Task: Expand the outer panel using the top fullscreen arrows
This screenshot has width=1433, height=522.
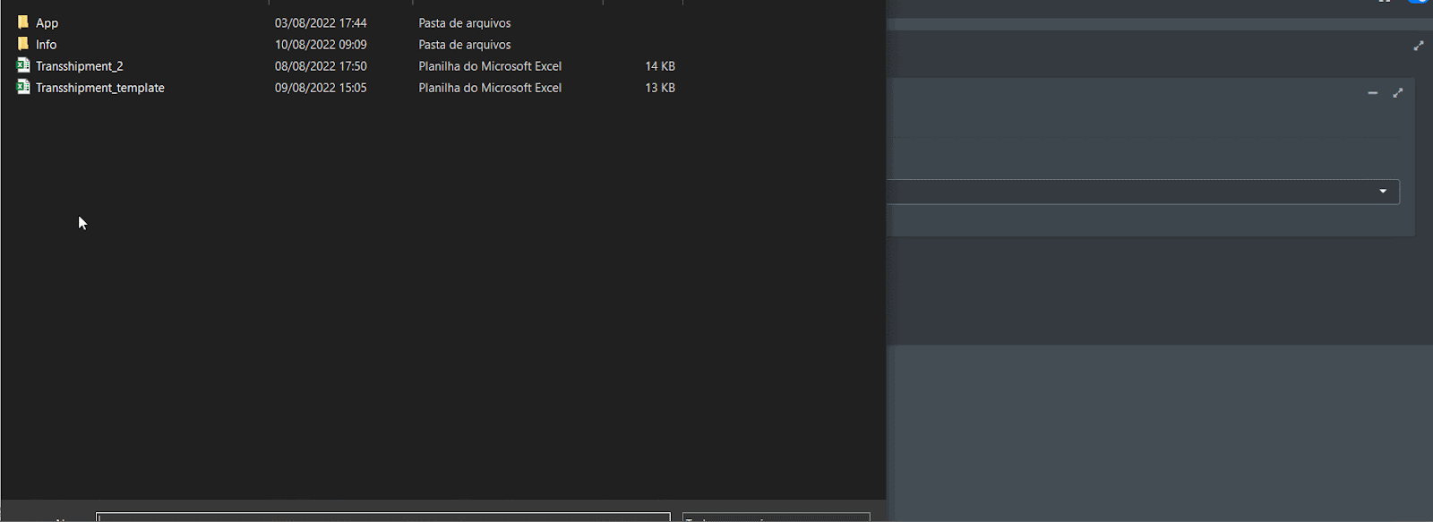Action: click(1418, 46)
